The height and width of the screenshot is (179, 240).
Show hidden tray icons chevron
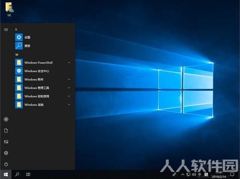coord(183,174)
